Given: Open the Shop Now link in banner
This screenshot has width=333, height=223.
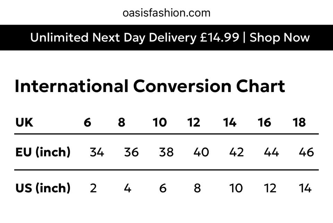Looking at the screenshot, I should [x=280, y=38].
